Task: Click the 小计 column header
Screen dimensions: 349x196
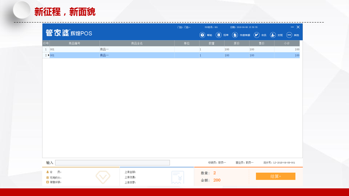Action: [287, 44]
